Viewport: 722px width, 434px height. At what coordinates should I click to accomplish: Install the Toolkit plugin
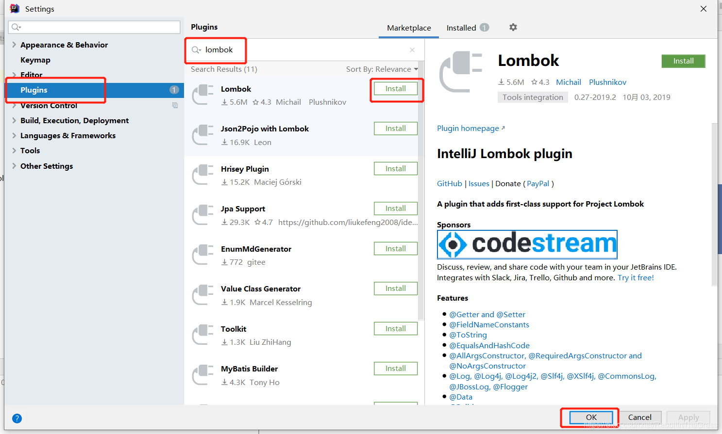[x=396, y=329]
